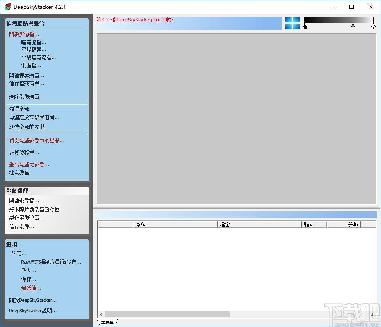
Task: Click 批次疊合... batch stacking
Action: (21, 173)
